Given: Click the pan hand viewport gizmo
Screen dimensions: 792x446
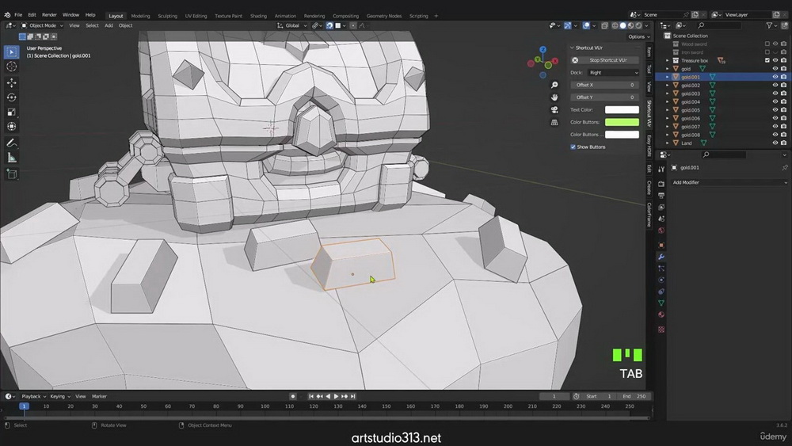Looking at the screenshot, I should coord(554,97).
